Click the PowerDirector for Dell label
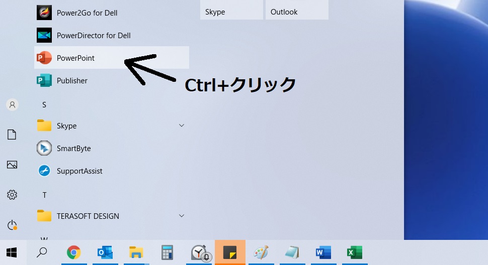The width and height of the screenshot is (488, 265). 94,35
